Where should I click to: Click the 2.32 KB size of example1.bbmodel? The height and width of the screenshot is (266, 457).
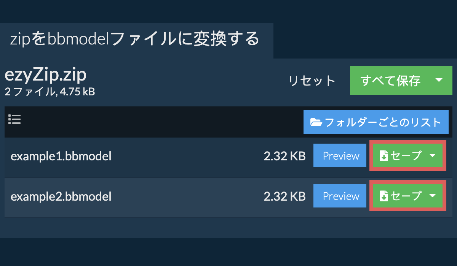[284, 156]
